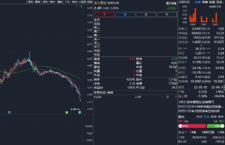Click the 复权 toolbar button
The height and width of the screenshot is (145, 225).
[x=31, y=2]
